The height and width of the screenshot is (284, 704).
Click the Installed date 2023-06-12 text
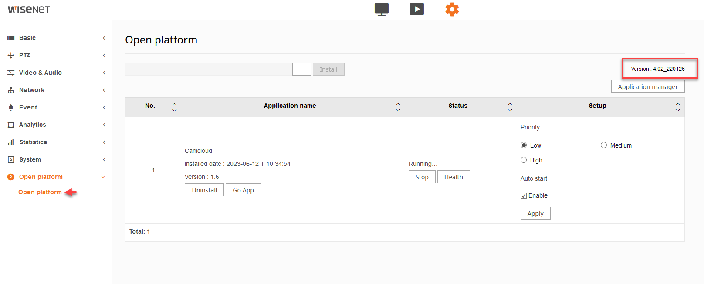pyautogui.click(x=237, y=164)
